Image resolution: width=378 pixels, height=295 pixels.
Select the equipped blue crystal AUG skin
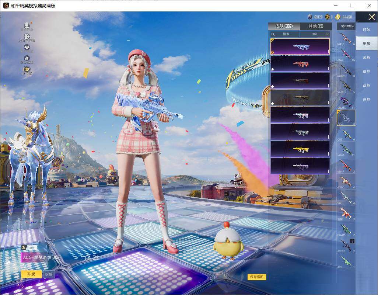pyautogui.click(x=300, y=46)
